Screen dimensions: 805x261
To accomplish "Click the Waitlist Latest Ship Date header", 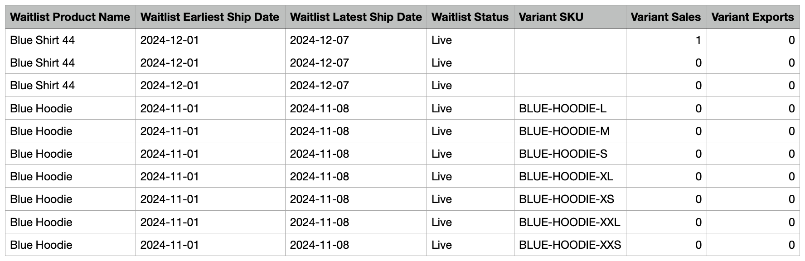I will pos(356,17).
